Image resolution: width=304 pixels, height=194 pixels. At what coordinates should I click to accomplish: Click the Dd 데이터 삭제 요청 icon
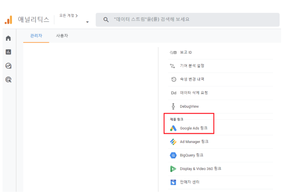(174, 93)
